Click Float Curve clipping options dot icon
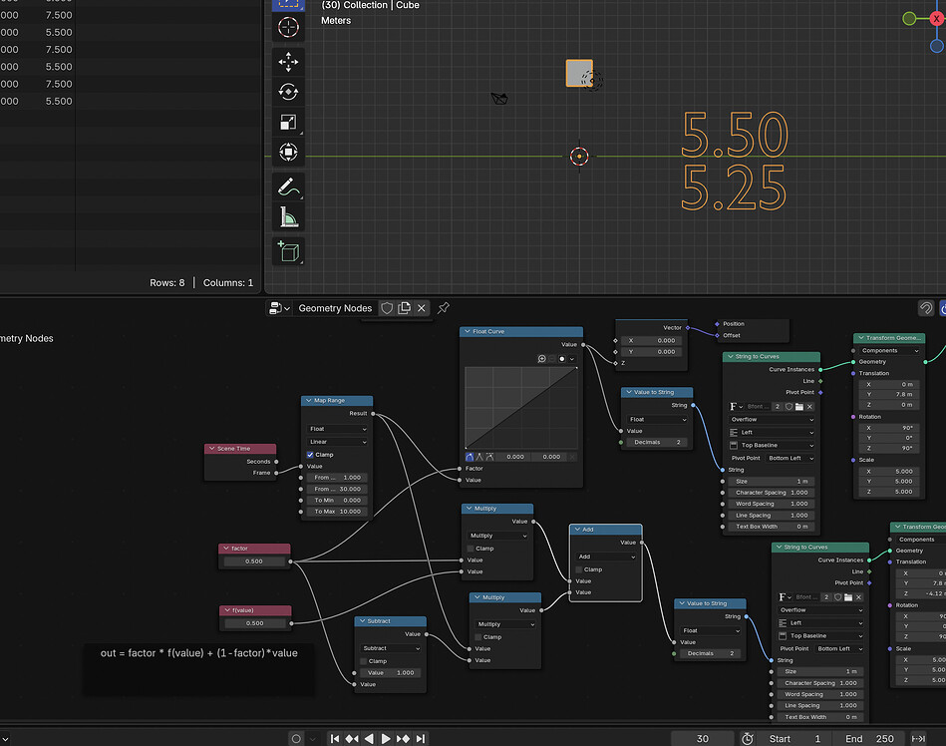Image resolution: width=946 pixels, height=746 pixels. 561,359
